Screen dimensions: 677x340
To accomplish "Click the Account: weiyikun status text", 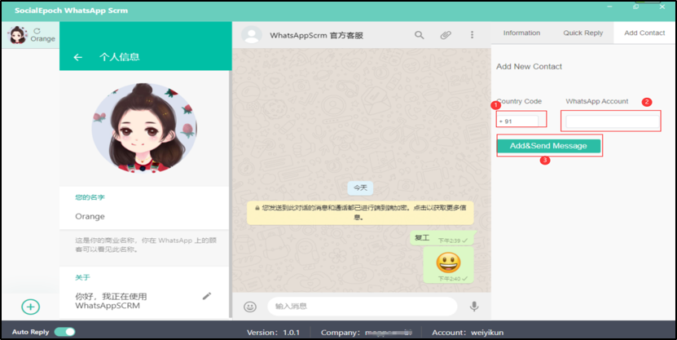I will 468,332.
